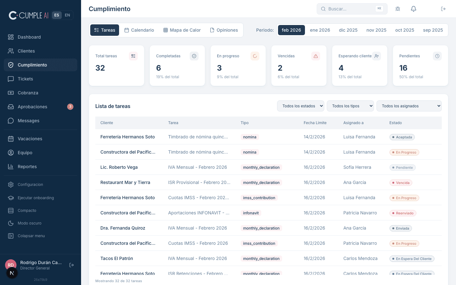Viewport: 456px width, 285px height.
Task: Toggle Compacto view mode
Action: pyautogui.click(x=27, y=211)
